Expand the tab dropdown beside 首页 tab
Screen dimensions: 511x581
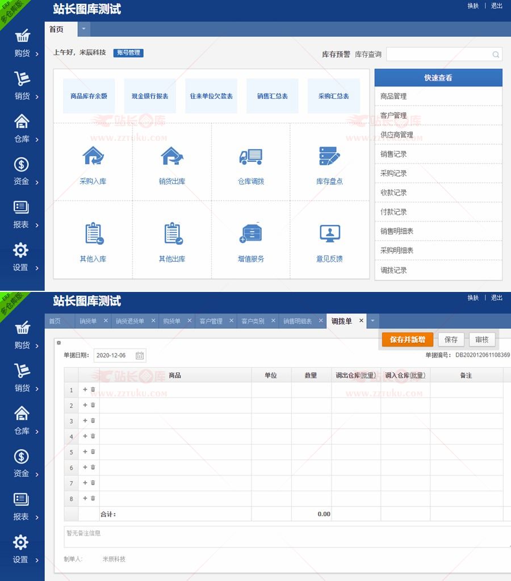coord(84,29)
